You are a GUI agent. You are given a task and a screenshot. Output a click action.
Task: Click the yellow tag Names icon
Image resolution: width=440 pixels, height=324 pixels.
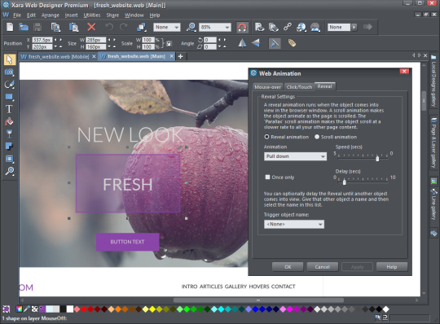pyautogui.click(x=293, y=43)
